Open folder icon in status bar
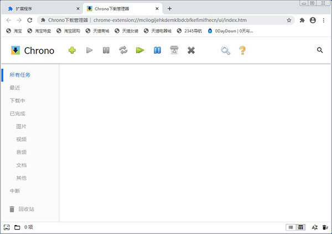Screen dimensions: 332x234 pos(17,227)
